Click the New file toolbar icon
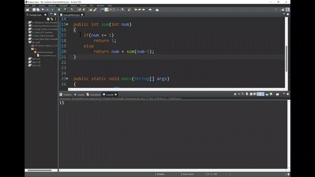The width and height of the screenshot is (315, 177). (x=28, y=10)
